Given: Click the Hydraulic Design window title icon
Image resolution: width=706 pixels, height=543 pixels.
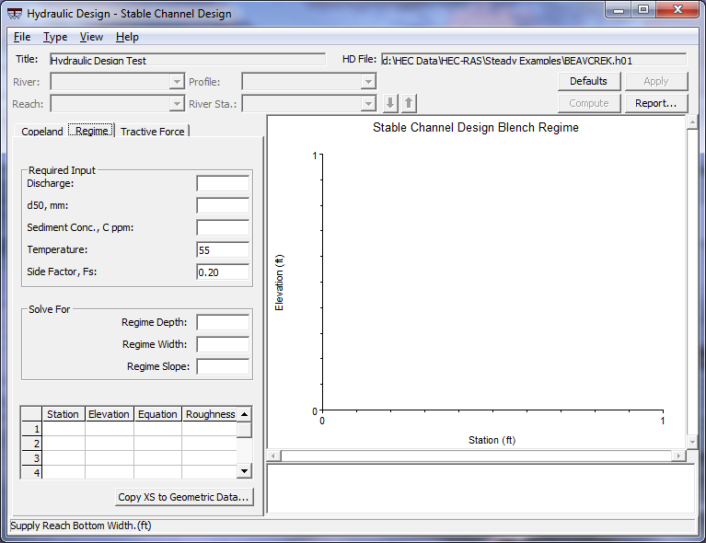Looking at the screenshot, I should pyautogui.click(x=15, y=14).
